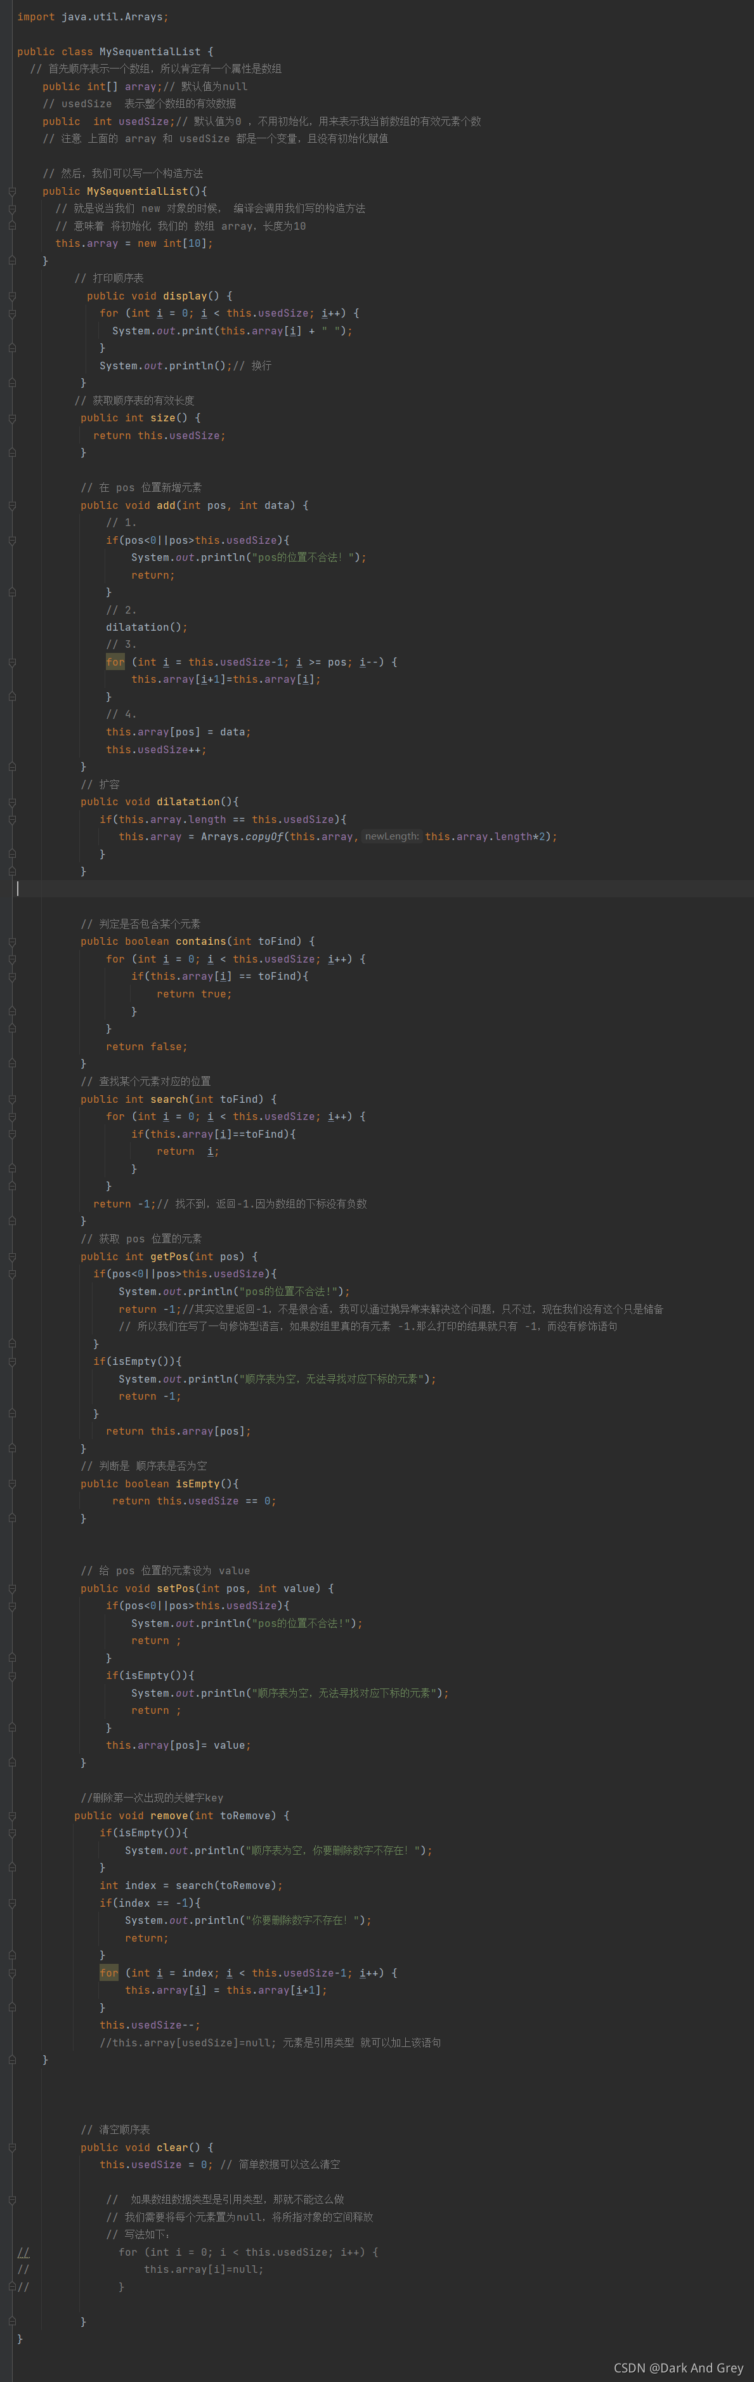Collapse the remove(int toRemove) method
Screen dimensions: 754x2382
point(12,1816)
